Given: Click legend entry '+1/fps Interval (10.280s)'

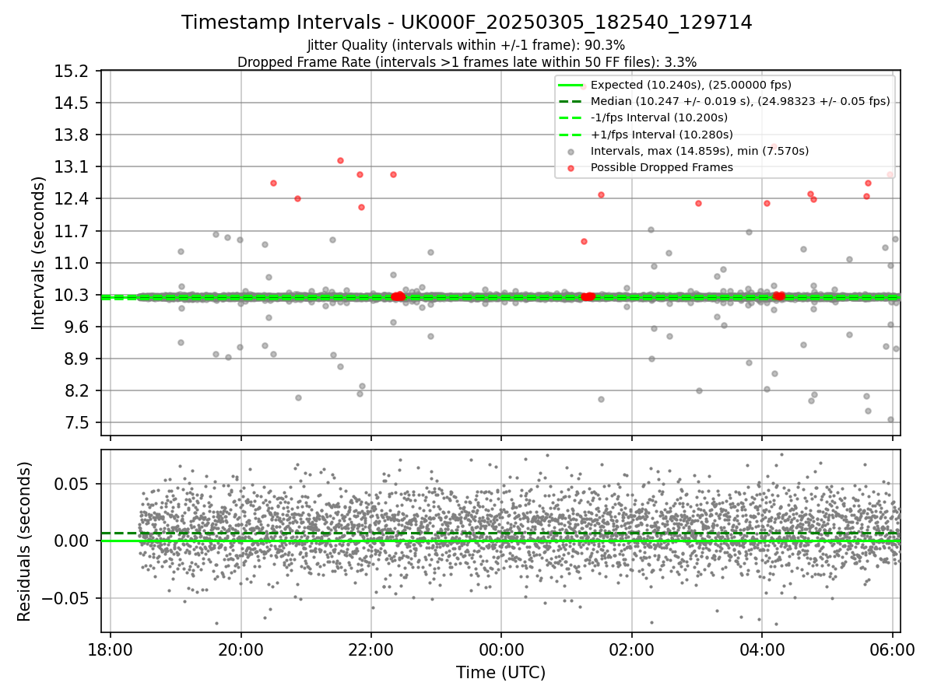Looking at the screenshot, I should 662,134.
